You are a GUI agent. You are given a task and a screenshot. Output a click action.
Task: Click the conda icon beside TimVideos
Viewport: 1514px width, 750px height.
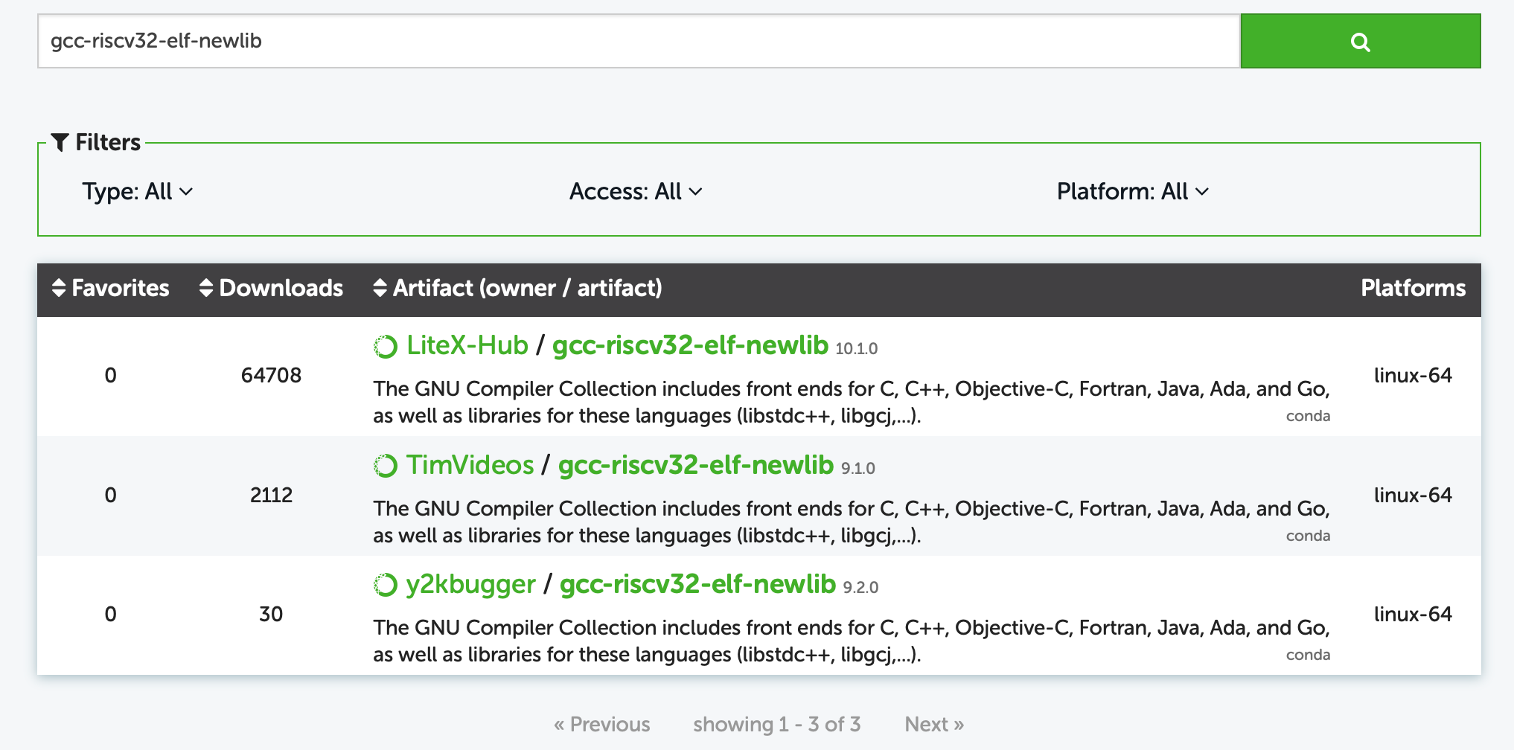386,466
